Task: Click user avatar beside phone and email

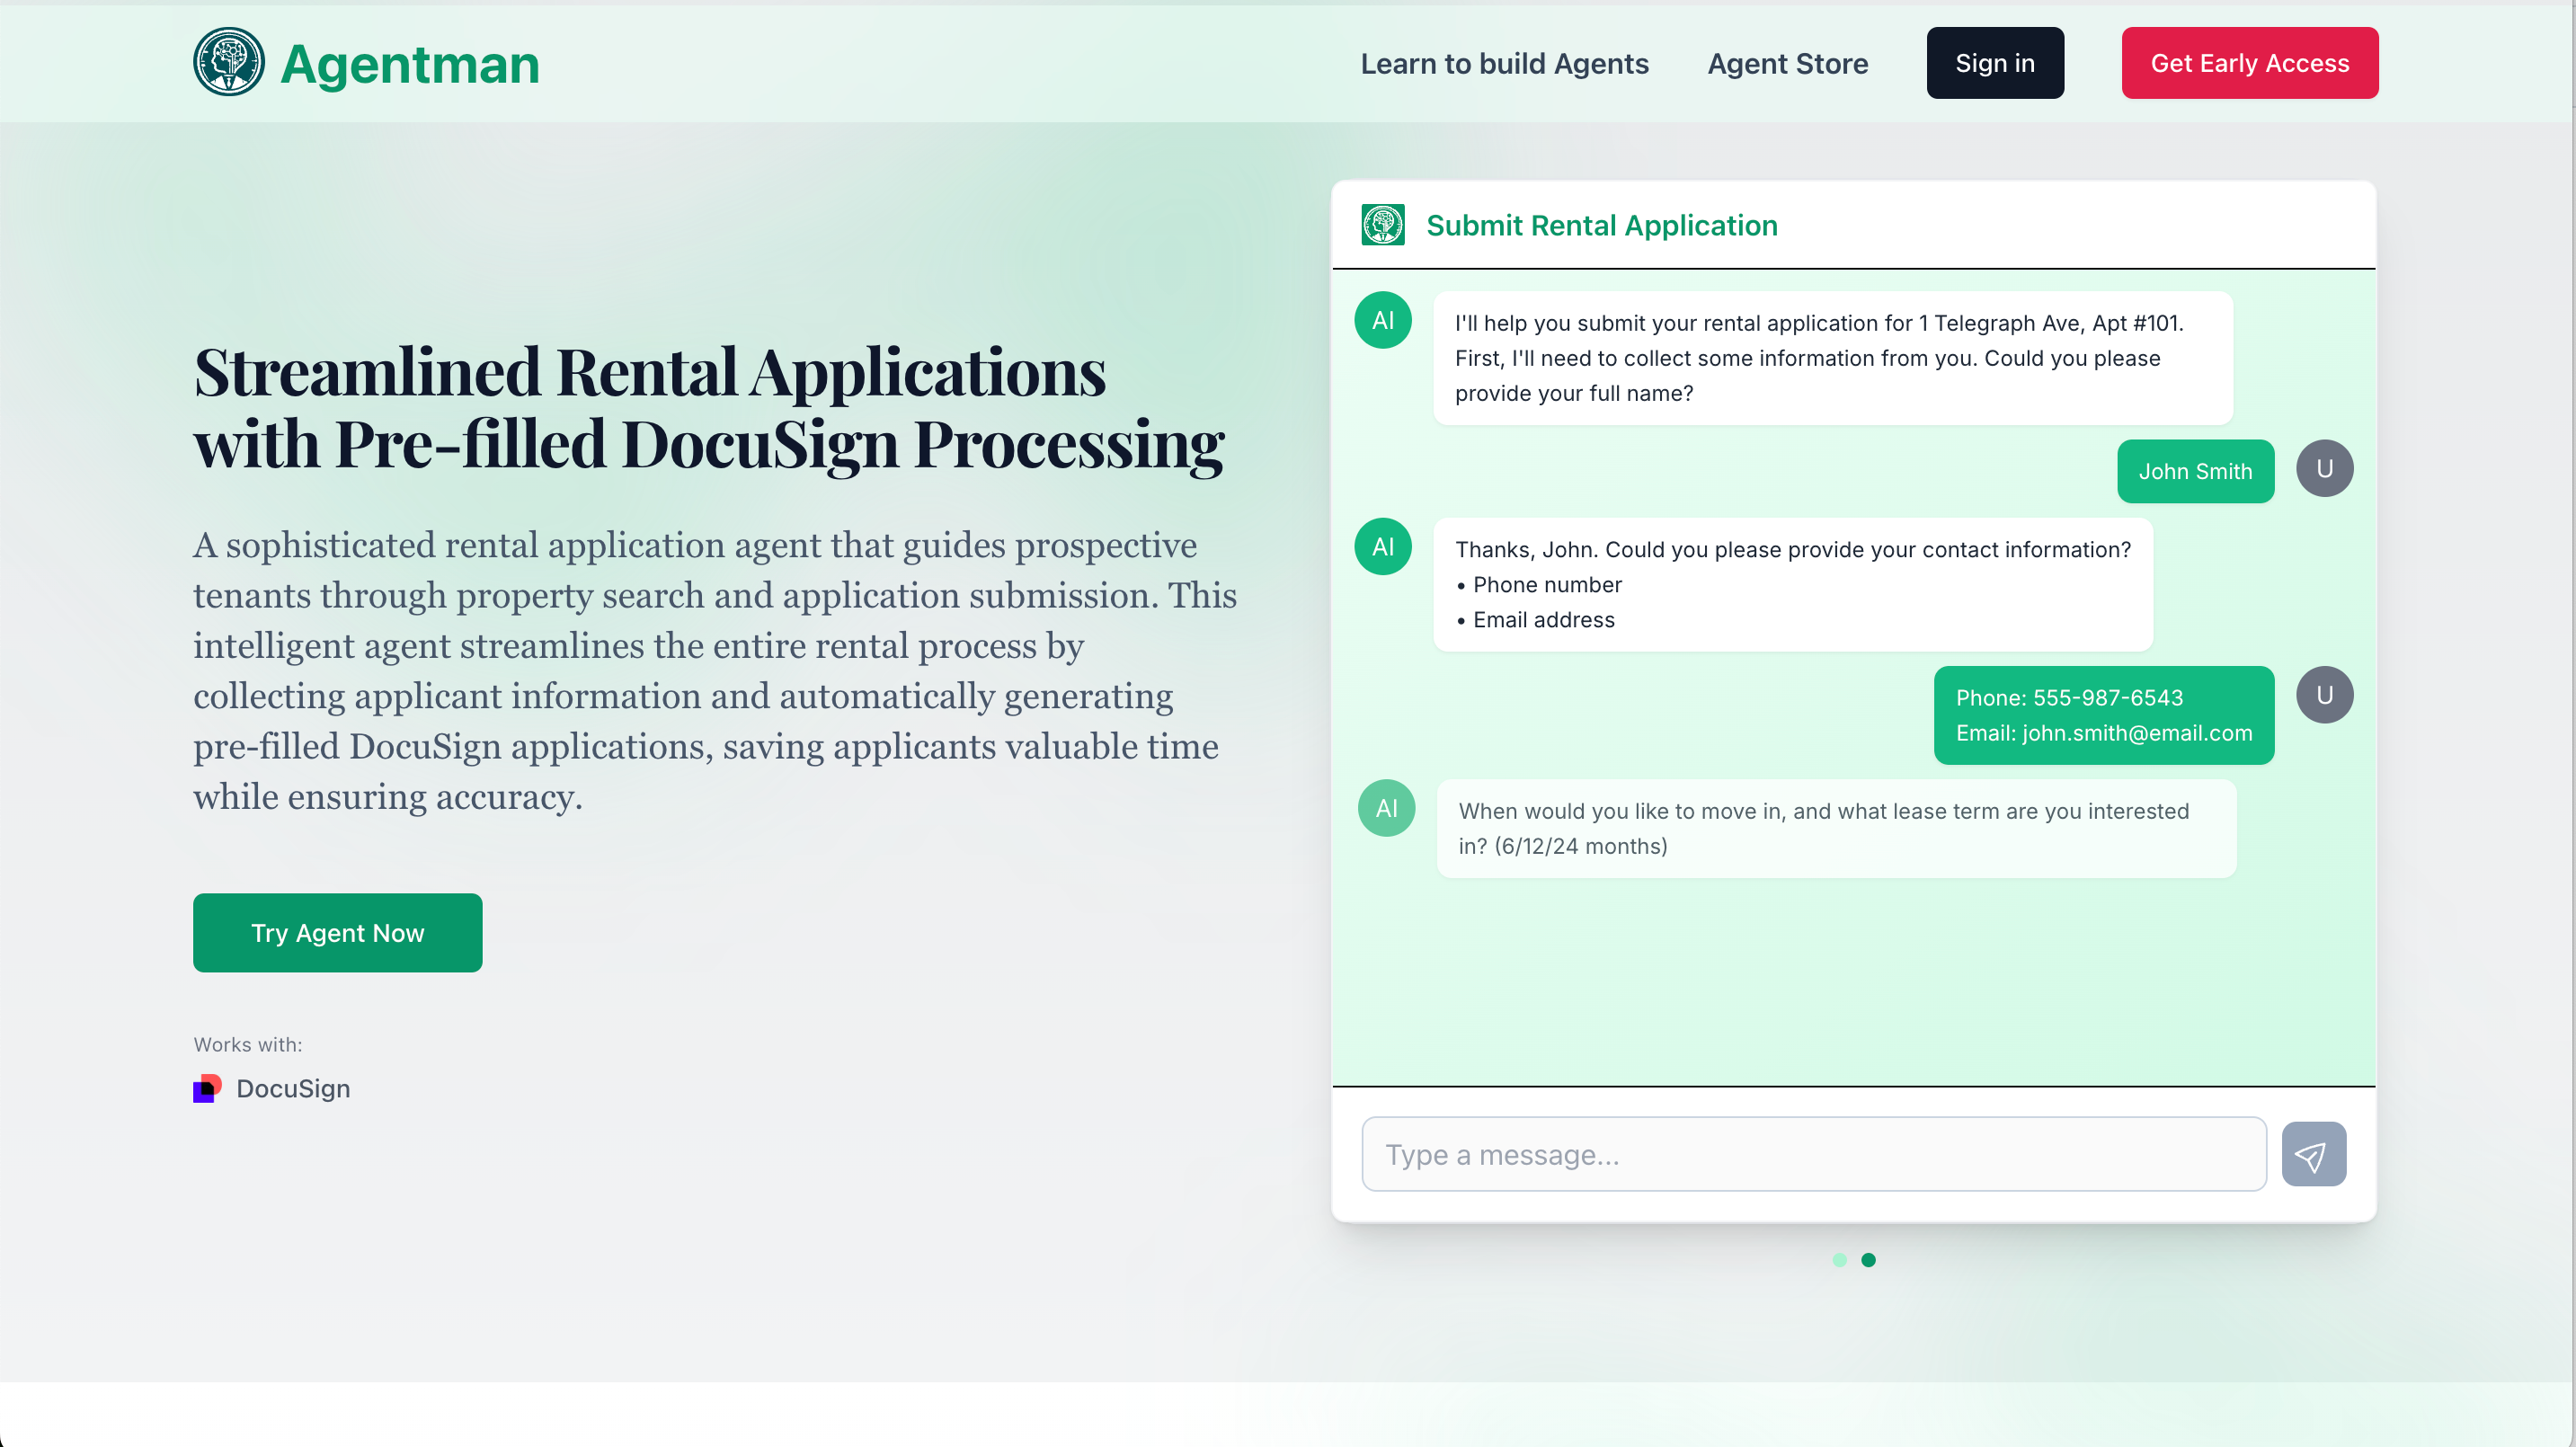Action: pyautogui.click(x=2323, y=695)
